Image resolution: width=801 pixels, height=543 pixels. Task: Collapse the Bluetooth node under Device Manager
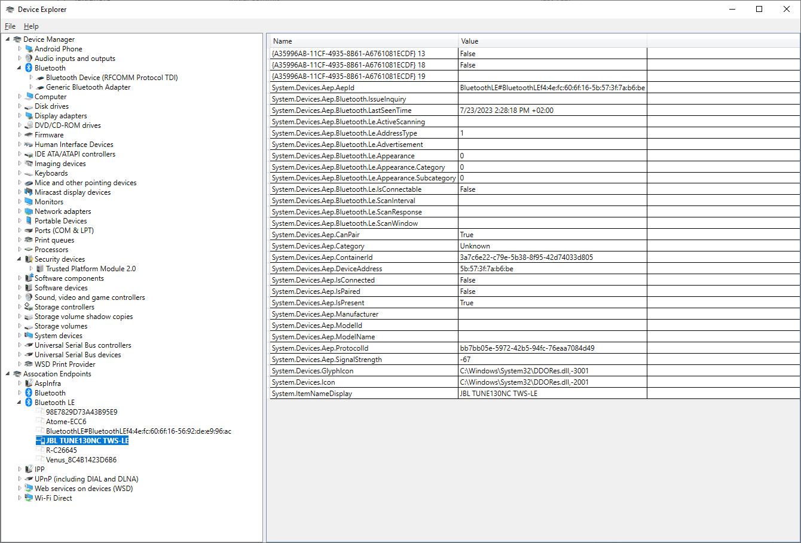19,68
